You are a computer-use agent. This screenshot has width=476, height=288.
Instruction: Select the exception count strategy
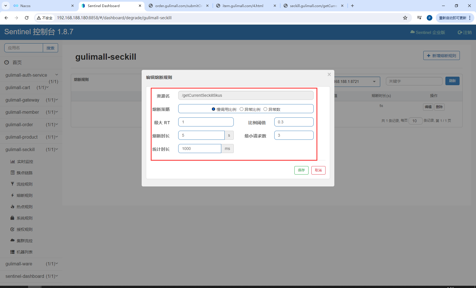pos(265,109)
